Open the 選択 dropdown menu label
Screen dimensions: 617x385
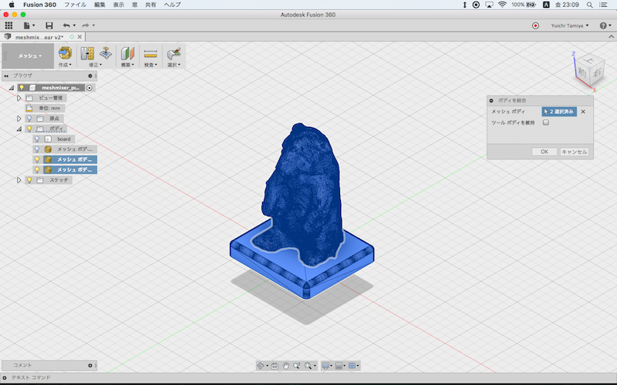(x=174, y=65)
